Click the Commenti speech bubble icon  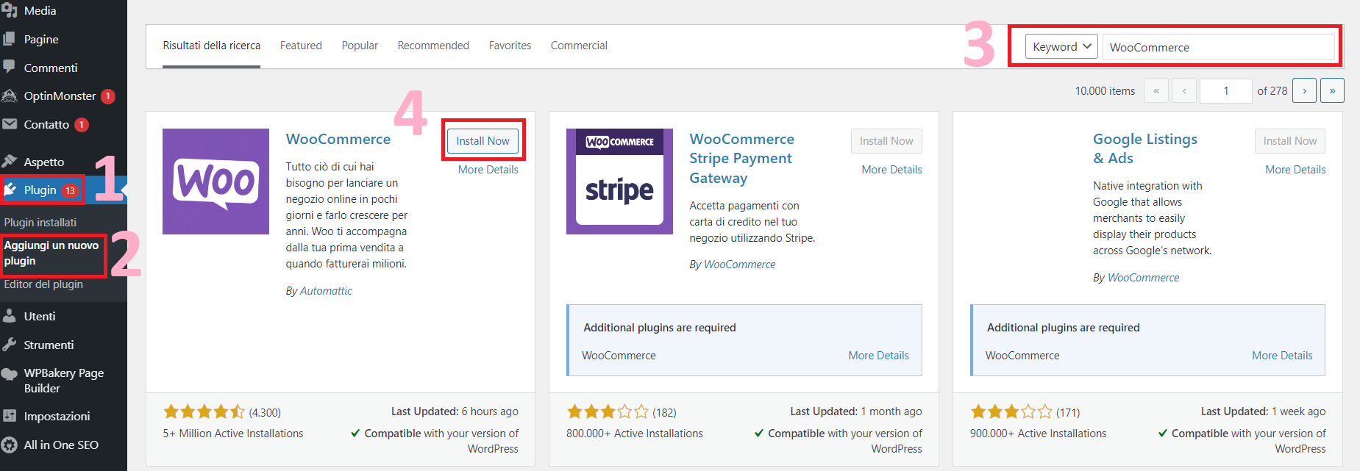click(9, 68)
